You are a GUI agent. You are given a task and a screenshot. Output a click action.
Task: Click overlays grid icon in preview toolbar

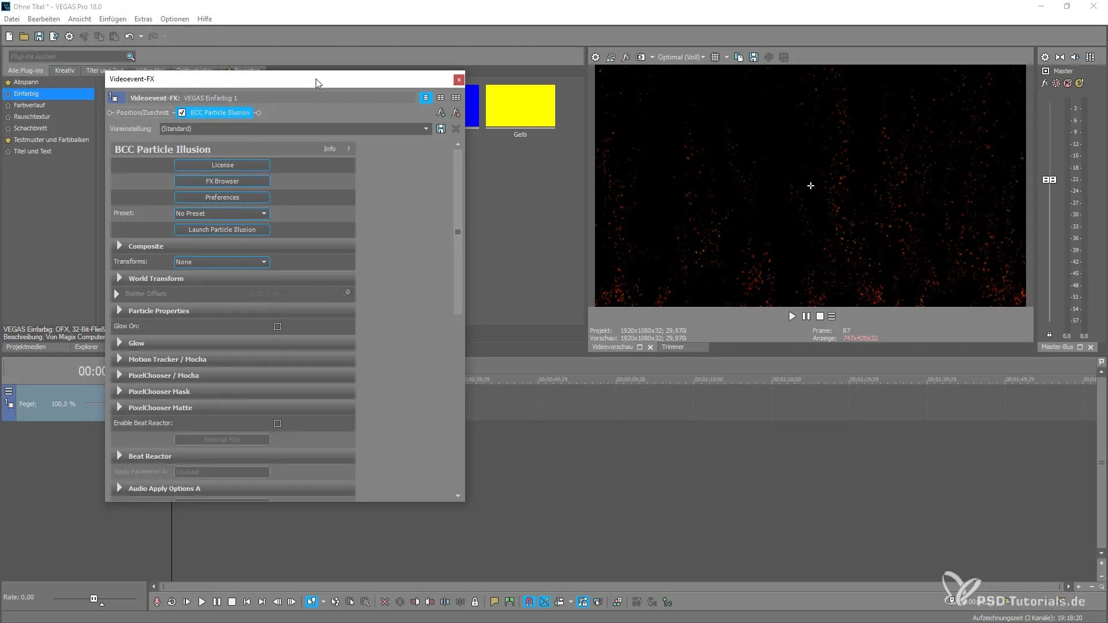point(715,57)
